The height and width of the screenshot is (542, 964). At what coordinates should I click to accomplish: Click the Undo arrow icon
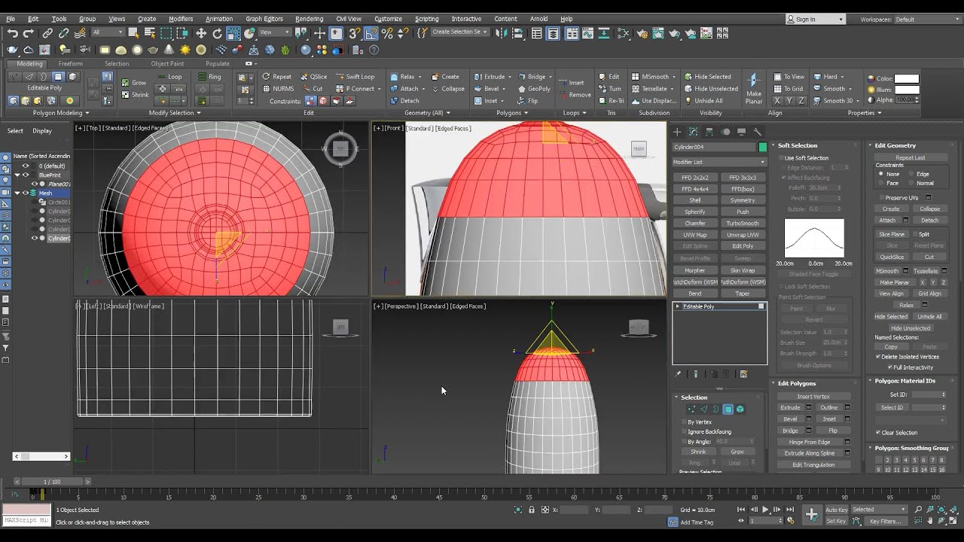click(12, 33)
